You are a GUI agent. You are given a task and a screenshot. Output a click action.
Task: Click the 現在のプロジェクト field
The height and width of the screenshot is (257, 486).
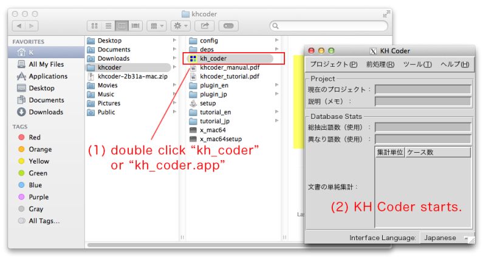[423, 90]
